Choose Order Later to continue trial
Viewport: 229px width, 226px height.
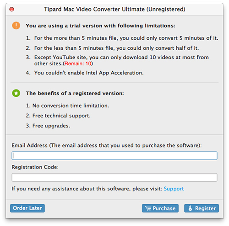click(27, 208)
